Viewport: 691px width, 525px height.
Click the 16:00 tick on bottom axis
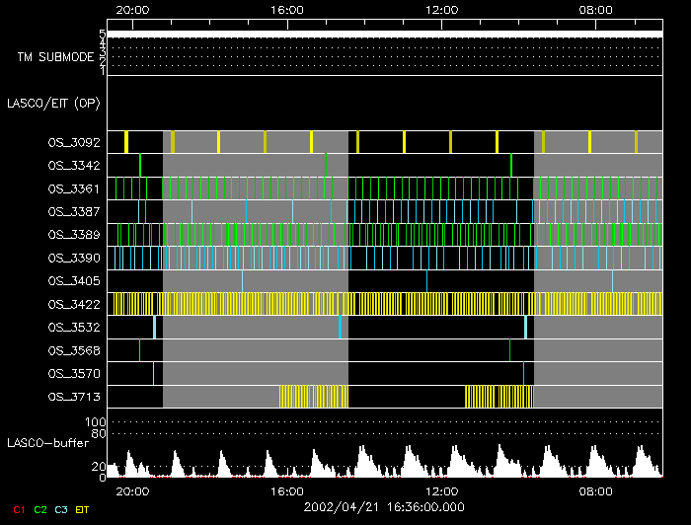click(x=286, y=490)
